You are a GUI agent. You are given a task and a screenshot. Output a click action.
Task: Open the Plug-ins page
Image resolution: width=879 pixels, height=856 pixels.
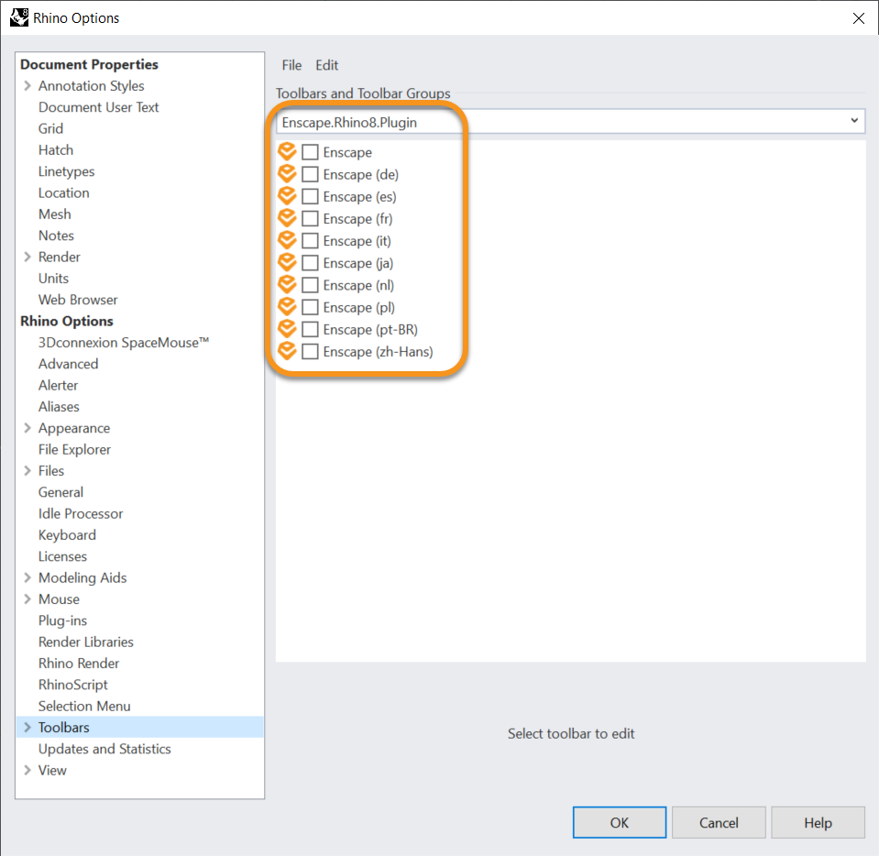click(62, 620)
